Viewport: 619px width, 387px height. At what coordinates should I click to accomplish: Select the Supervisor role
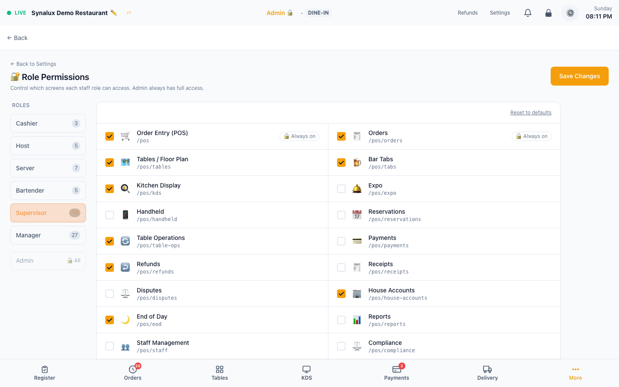click(48, 213)
